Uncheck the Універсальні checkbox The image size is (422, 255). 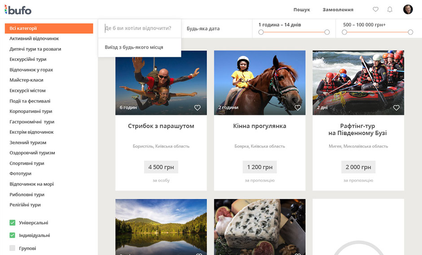13,223
